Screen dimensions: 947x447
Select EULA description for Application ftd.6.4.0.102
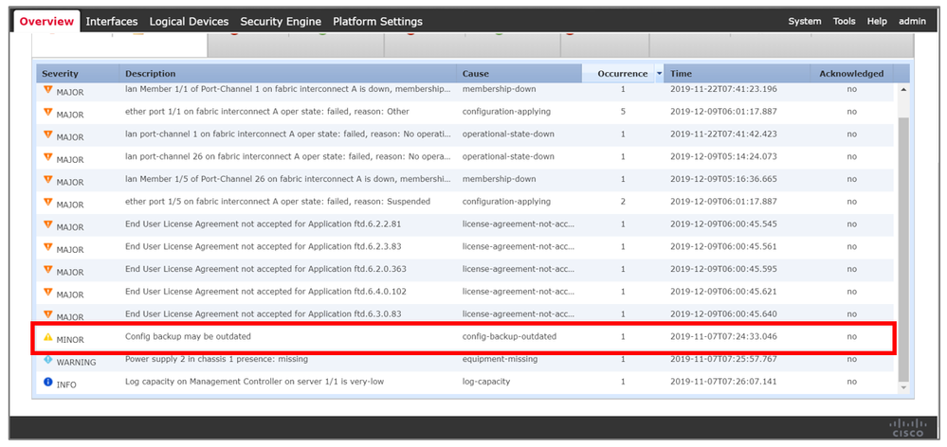(x=265, y=292)
